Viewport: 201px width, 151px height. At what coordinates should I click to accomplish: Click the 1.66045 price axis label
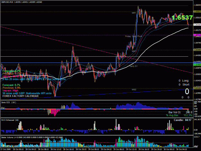pyautogui.click(x=197, y=5)
